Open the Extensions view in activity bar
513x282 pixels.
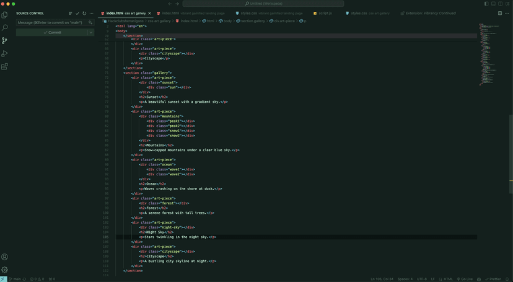[5, 66]
